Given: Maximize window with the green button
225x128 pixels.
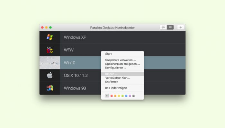Looking at the screenshot, I should [x=50, y=28].
